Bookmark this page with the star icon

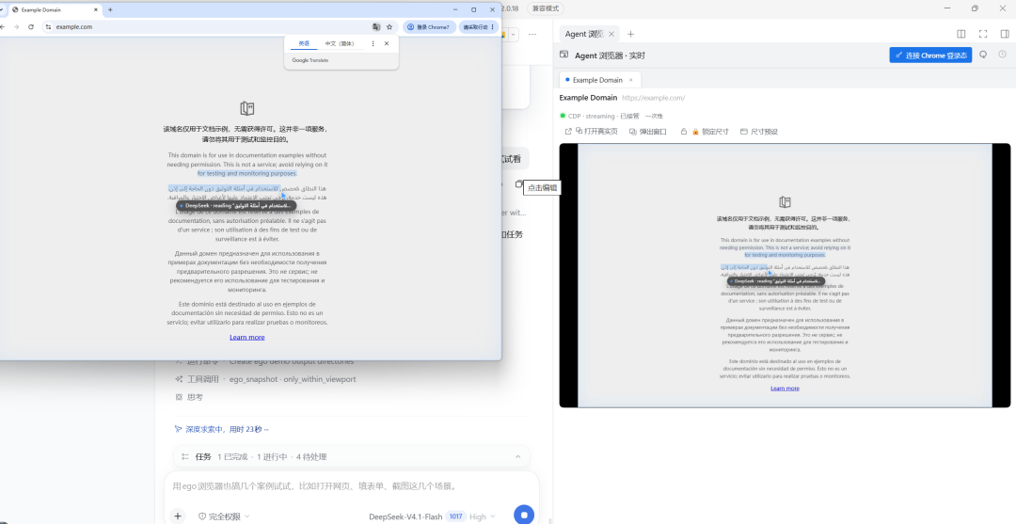389,27
